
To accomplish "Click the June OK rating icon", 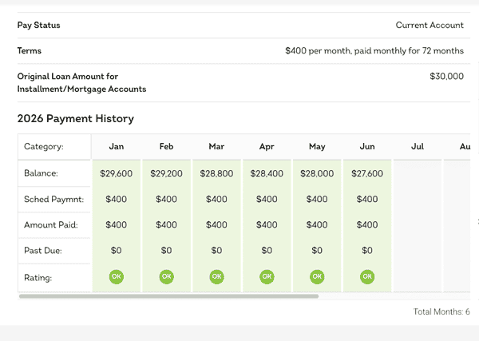I will coord(367,277).
